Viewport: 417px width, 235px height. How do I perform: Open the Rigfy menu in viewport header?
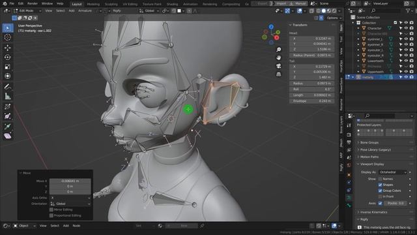[x=117, y=11]
